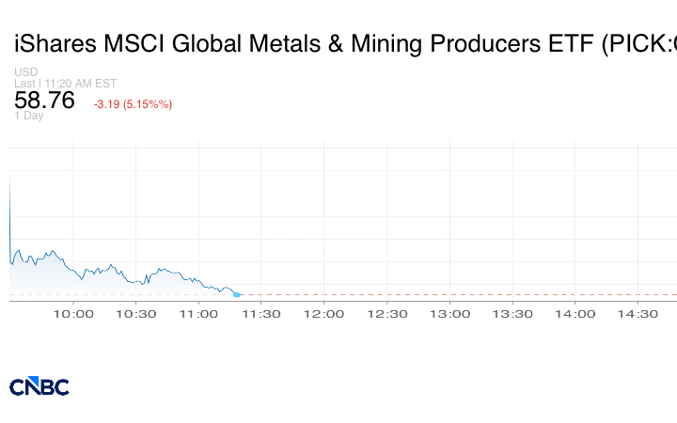This screenshot has width=677, height=423.
Task: Click the 12:30 time axis label
Action: tap(386, 314)
